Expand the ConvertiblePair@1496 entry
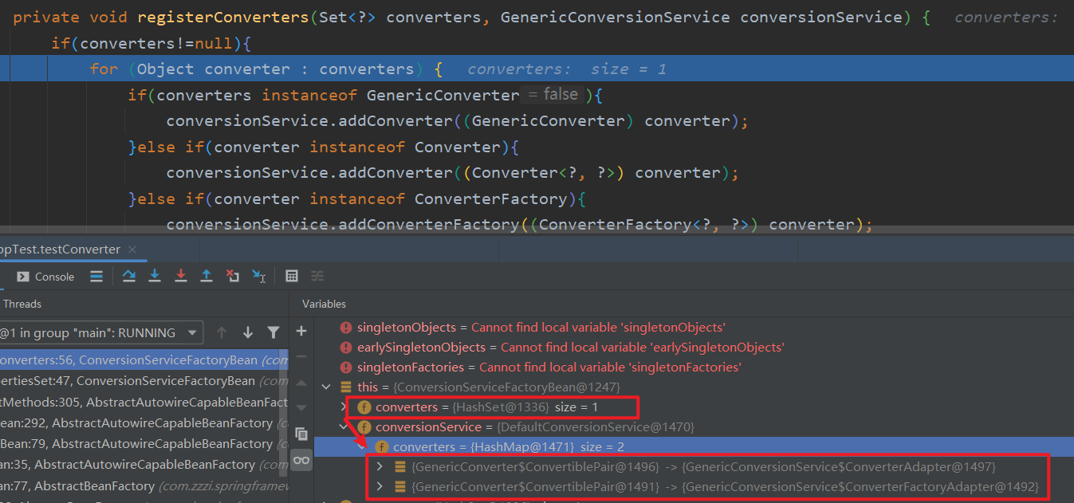1074x503 pixels. click(380, 466)
